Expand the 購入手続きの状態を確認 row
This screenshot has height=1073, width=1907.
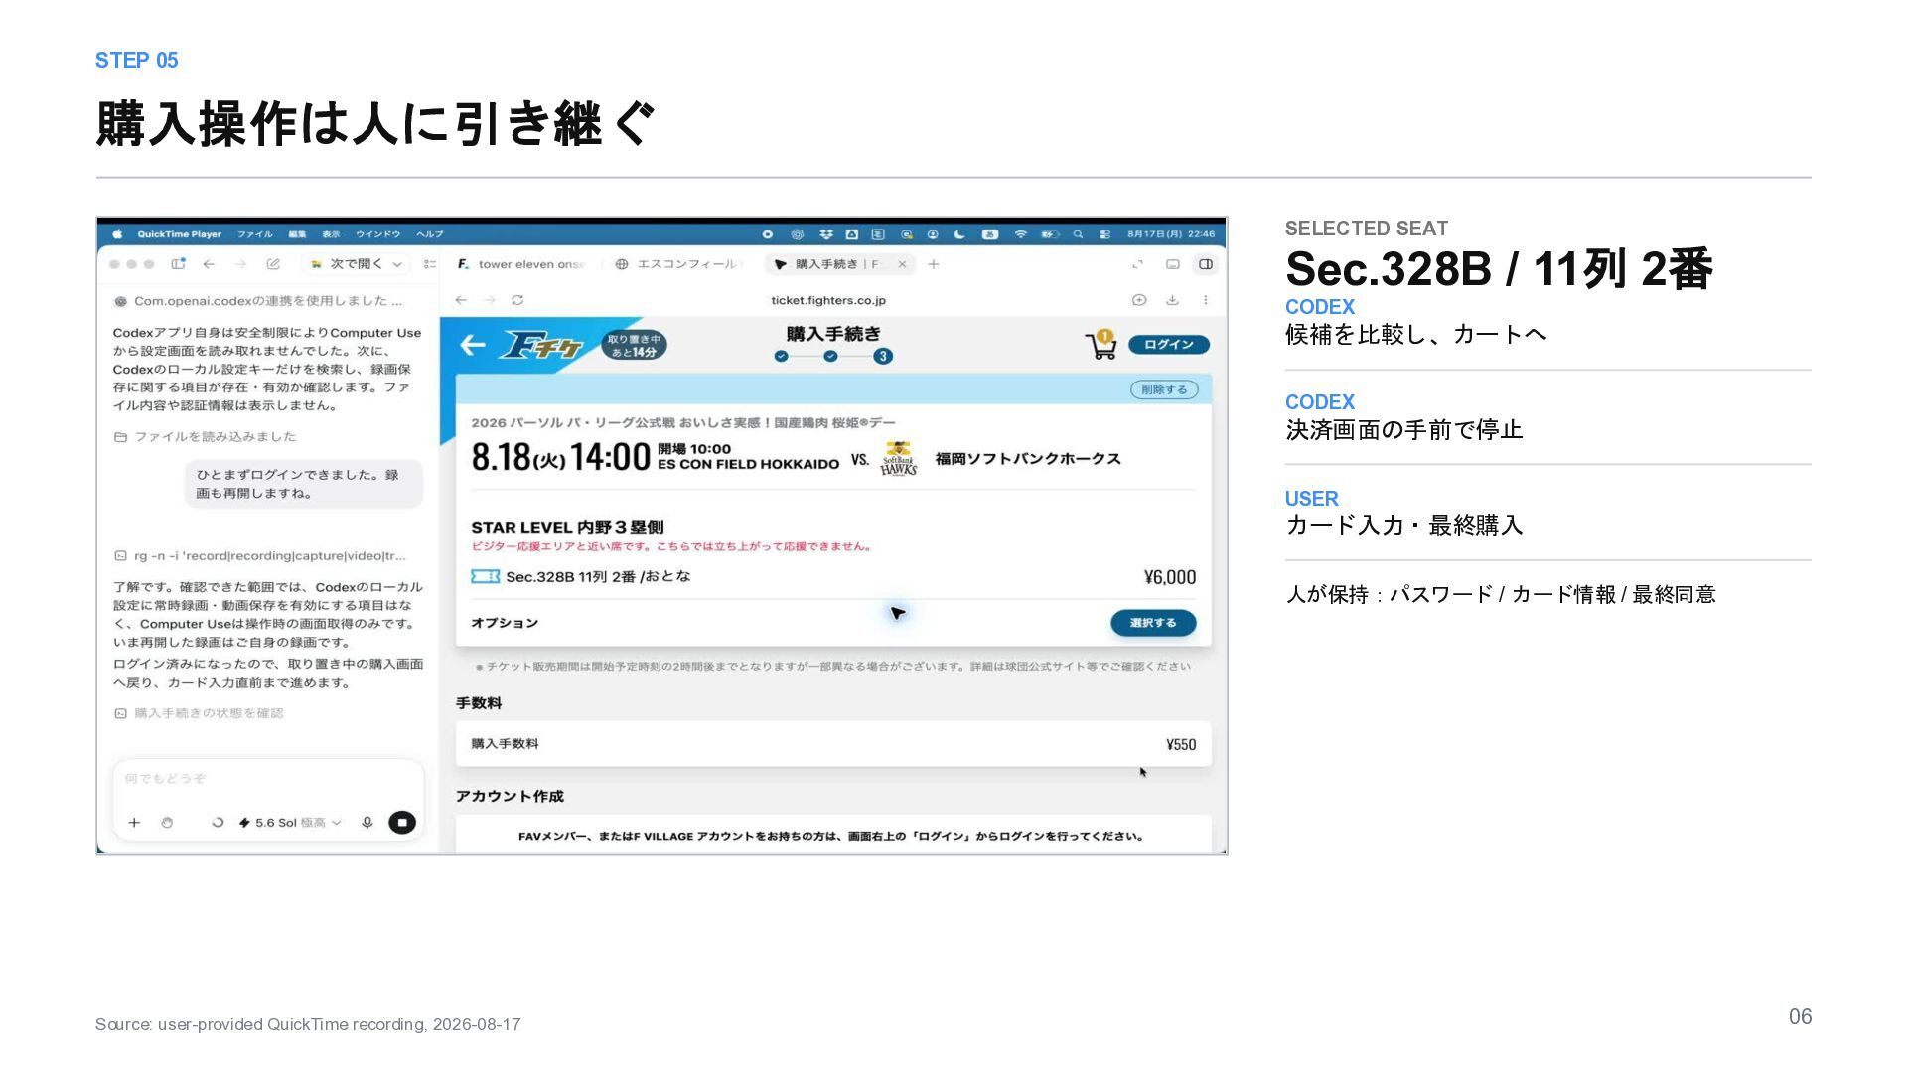(x=199, y=713)
